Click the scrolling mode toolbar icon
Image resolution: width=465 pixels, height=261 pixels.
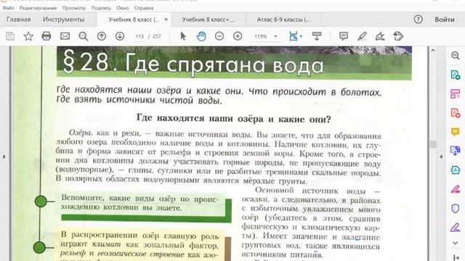317,36
